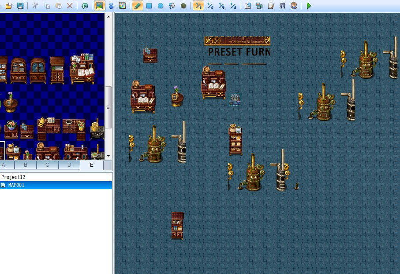The height and width of the screenshot is (274, 400).
Task: Select the Flood Fill tool
Action: [x=172, y=6]
